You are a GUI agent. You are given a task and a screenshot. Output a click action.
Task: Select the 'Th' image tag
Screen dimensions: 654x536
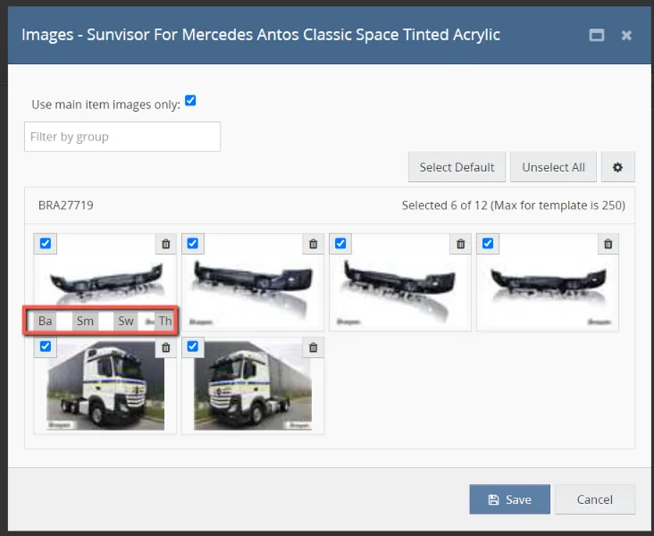point(165,321)
